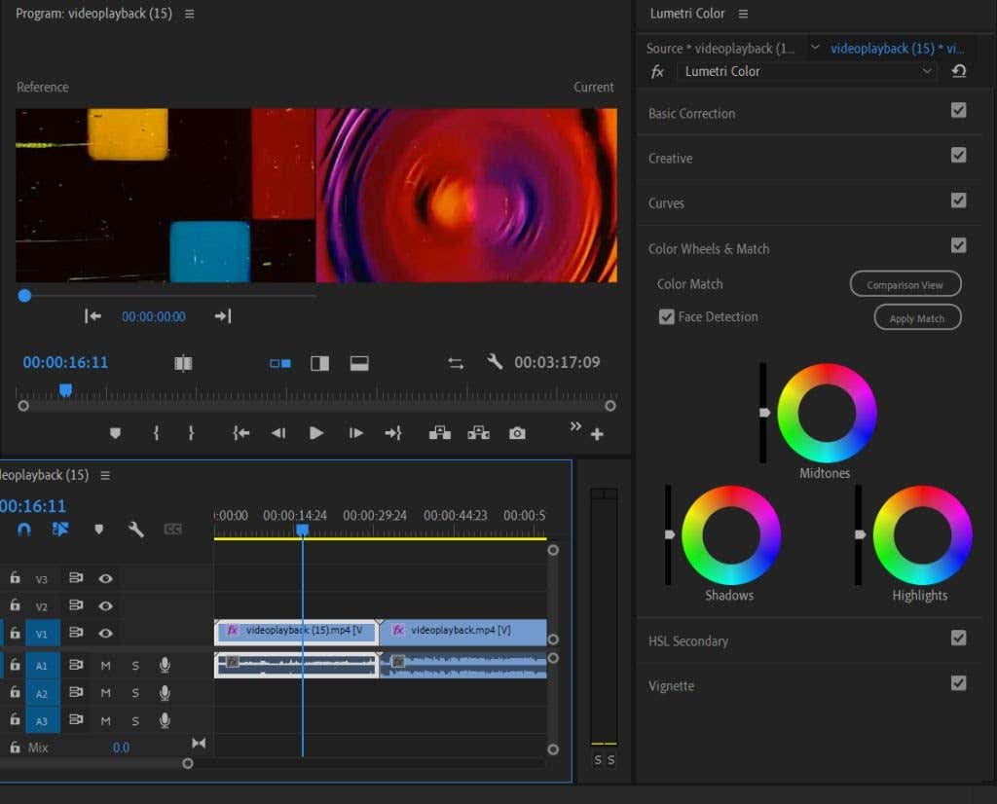This screenshot has width=997, height=804.
Task: Select side-by-side comparison view icon
Action: click(x=280, y=363)
